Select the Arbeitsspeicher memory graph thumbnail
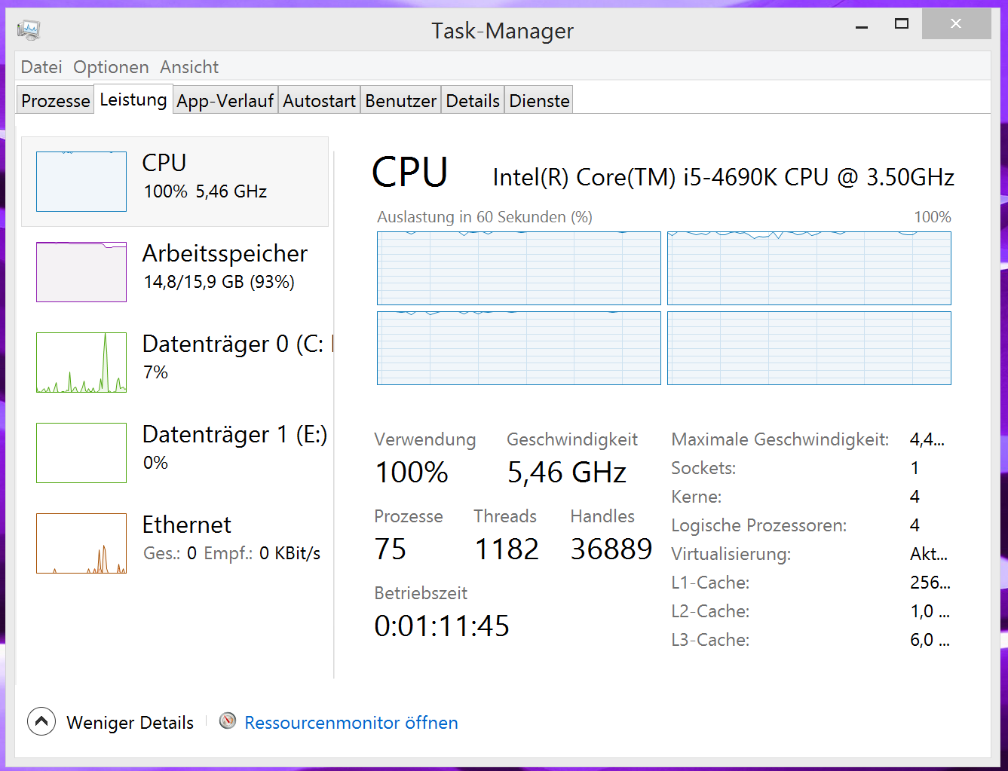This screenshot has width=1008, height=771. coord(81,272)
